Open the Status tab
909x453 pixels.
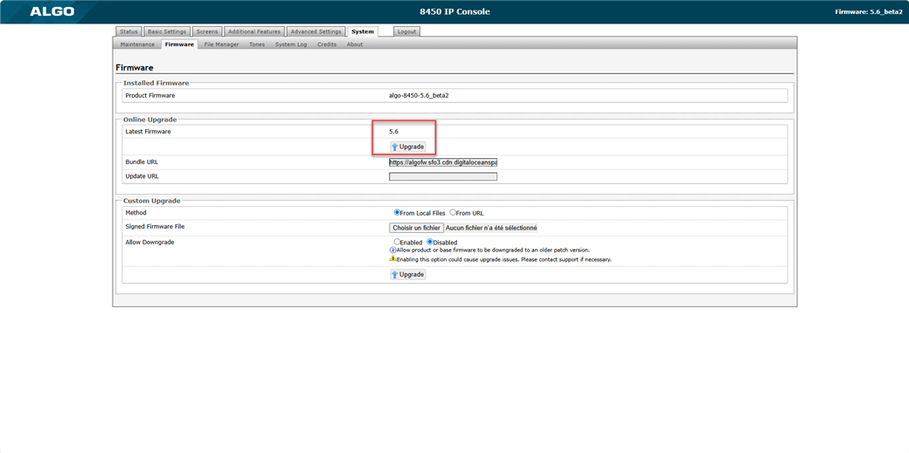coord(128,31)
